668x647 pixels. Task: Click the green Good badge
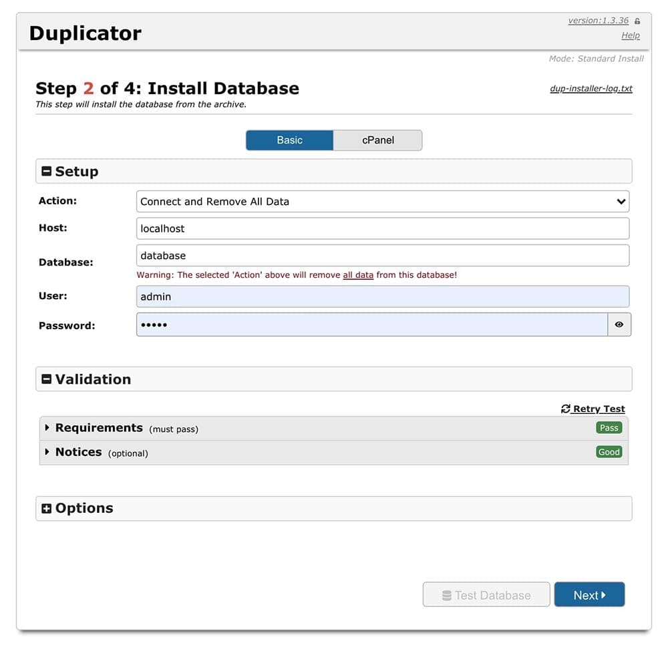pos(609,452)
